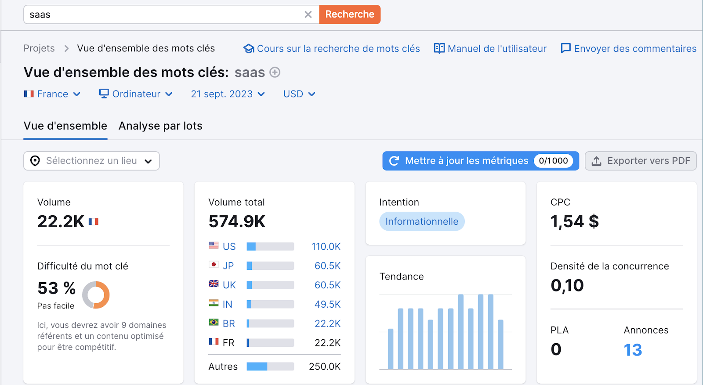Open the USD currency dropdown
This screenshot has height=385, width=703.
299,94
